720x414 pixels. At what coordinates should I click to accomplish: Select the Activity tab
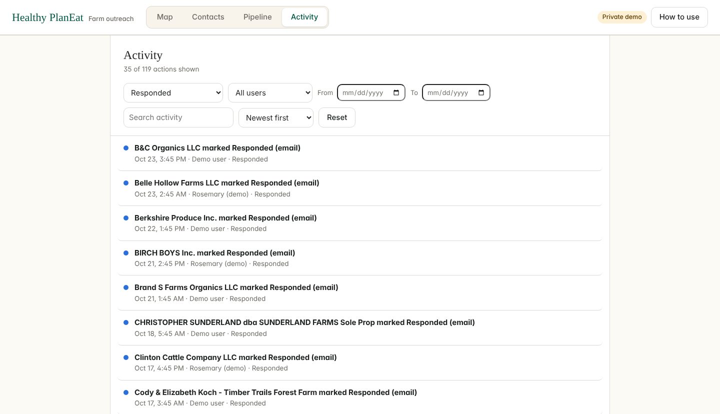[304, 17]
